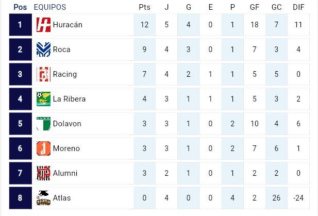
Task: Click the Pts column header
Action: pos(144,7)
